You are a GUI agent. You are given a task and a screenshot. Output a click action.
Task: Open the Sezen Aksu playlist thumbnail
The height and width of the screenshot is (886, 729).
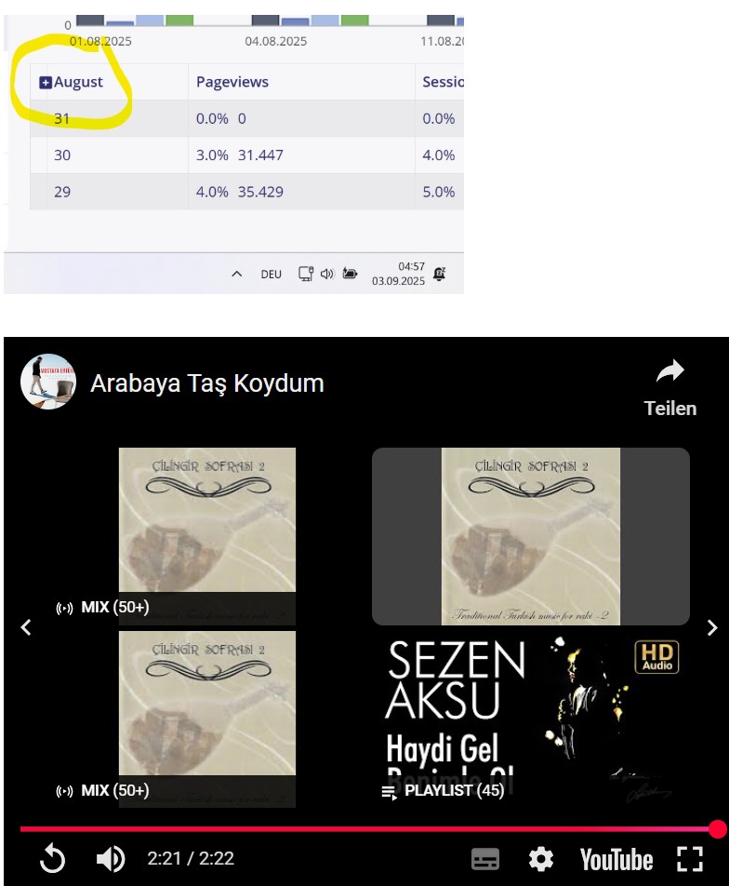click(x=531, y=718)
